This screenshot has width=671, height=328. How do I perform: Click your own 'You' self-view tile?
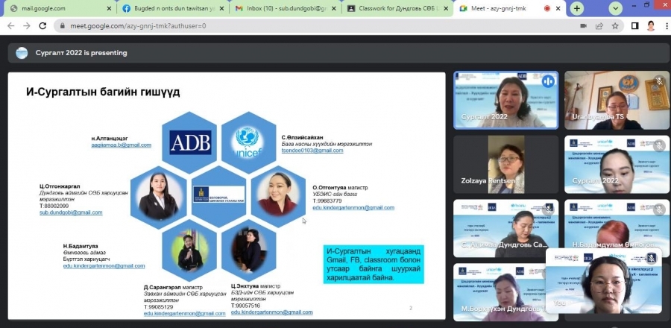tap(603, 280)
